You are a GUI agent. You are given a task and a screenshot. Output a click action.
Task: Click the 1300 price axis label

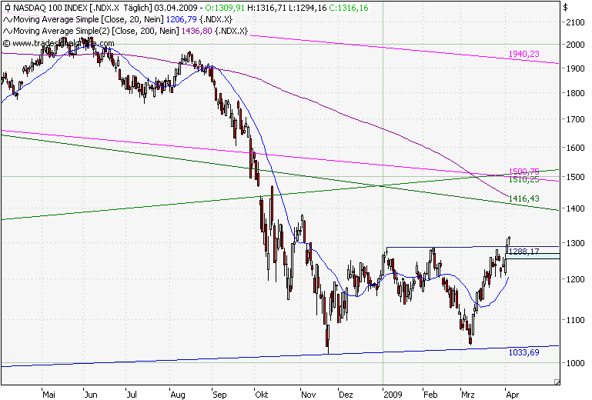pyautogui.click(x=575, y=243)
